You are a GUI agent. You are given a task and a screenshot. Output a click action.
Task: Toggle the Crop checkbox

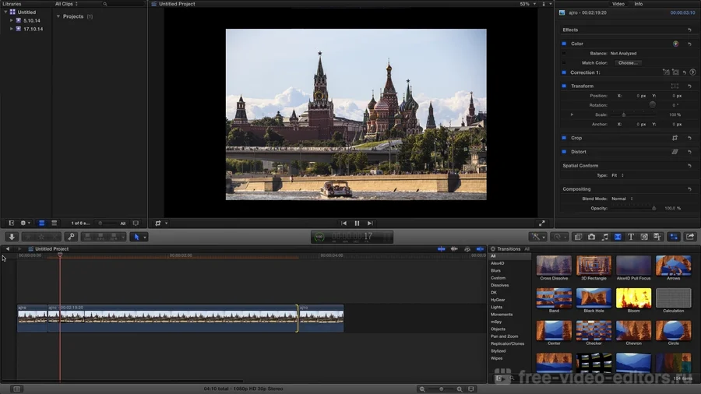pos(564,138)
